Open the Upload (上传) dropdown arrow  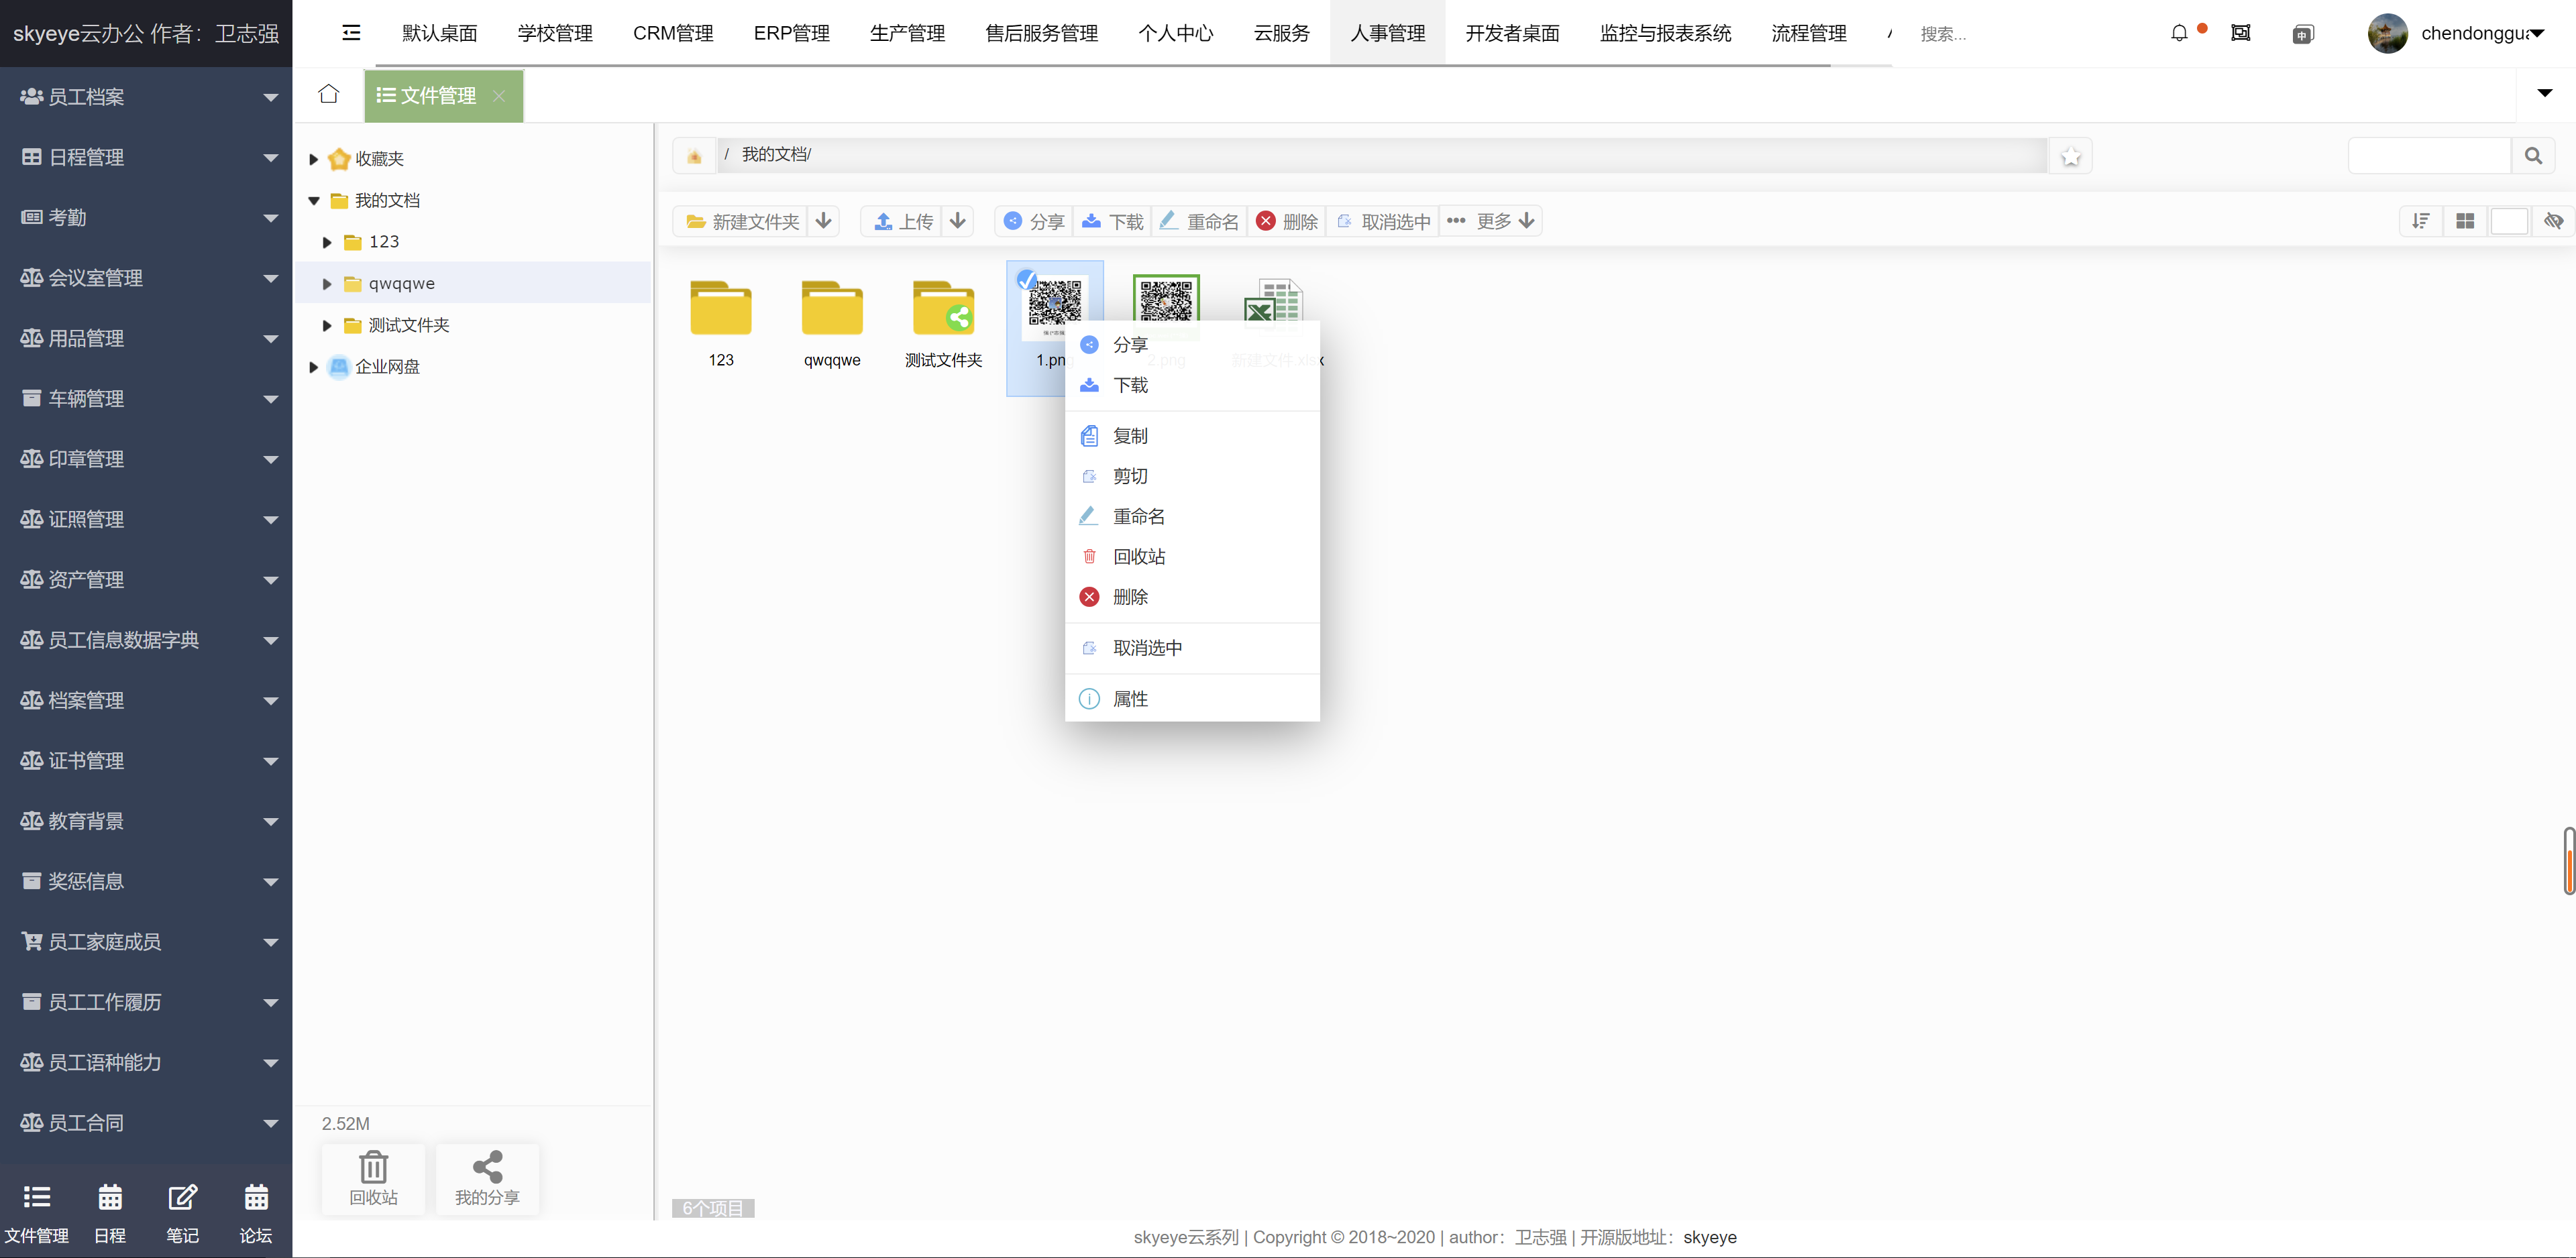tap(958, 221)
